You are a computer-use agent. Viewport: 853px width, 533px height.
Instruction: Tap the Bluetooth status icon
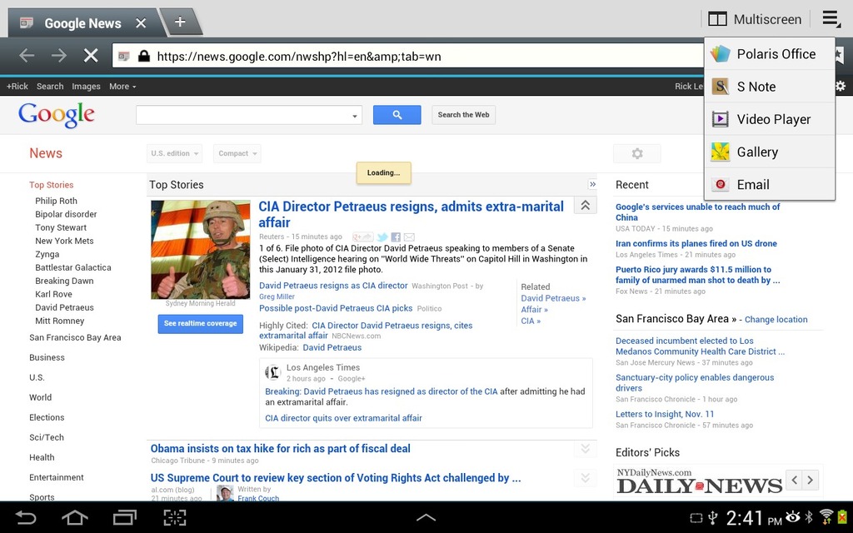(x=809, y=516)
